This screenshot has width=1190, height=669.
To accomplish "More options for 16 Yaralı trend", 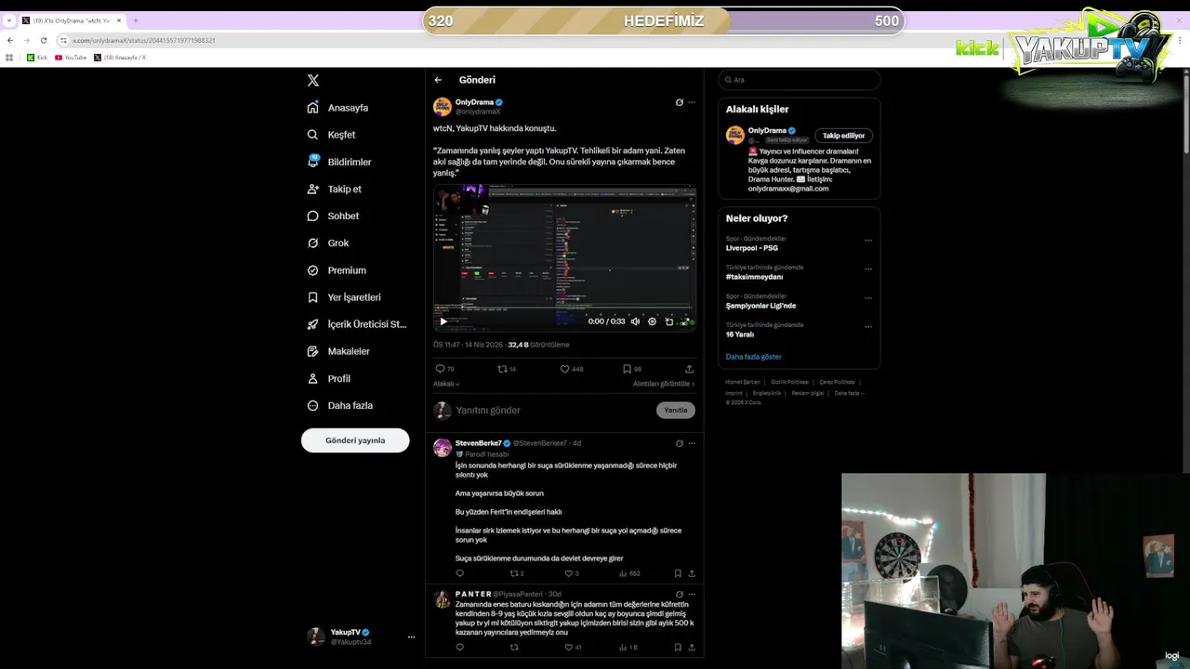I will (868, 326).
